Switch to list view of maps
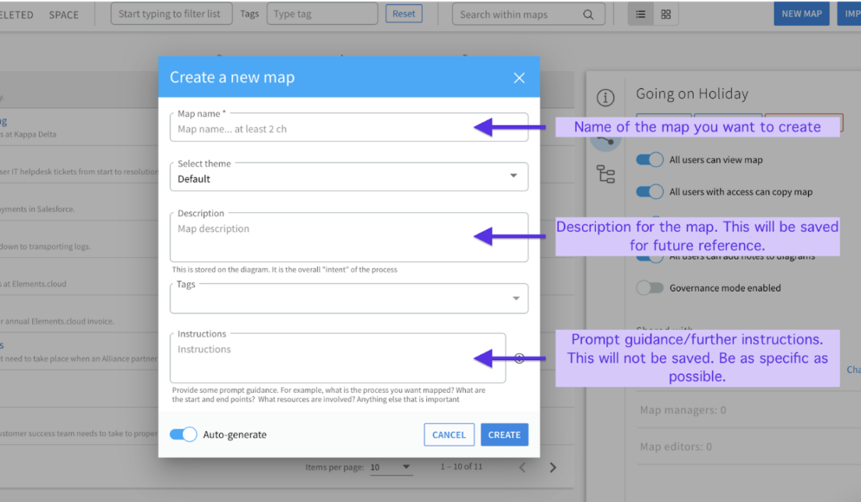The width and height of the screenshot is (861, 502). (x=640, y=13)
